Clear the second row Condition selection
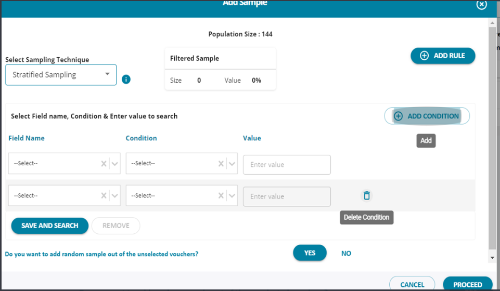 (x=221, y=196)
